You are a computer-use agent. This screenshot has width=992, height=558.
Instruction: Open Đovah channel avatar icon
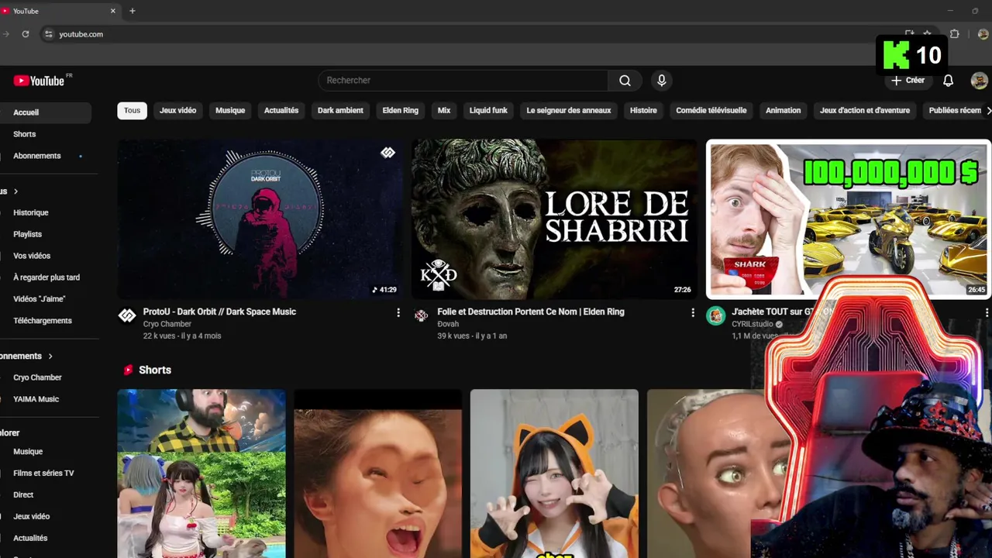tap(421, 315)
